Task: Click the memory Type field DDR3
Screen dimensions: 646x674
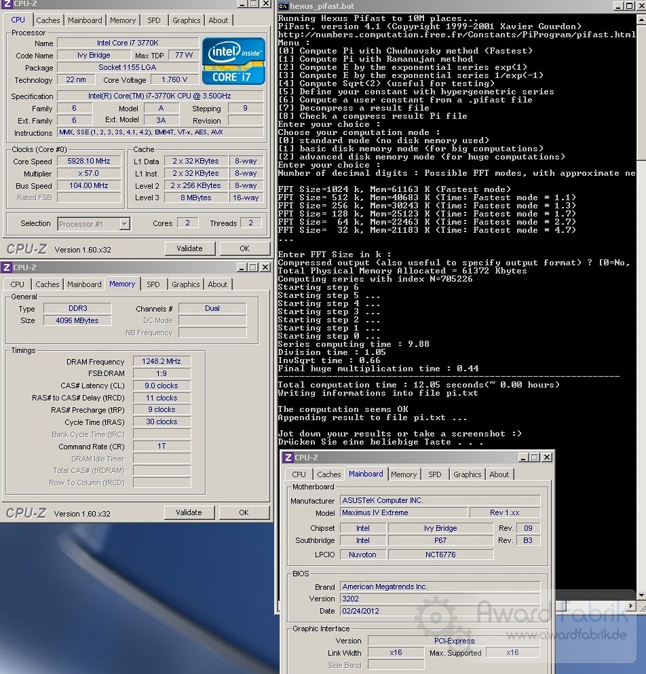Action: pos(78,308)
